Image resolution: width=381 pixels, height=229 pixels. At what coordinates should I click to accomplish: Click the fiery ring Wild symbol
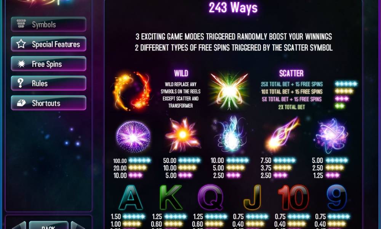click(131, 91)
